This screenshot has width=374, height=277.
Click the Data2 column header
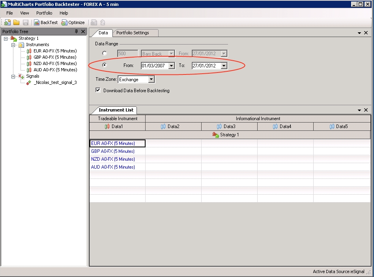(174, 126)
